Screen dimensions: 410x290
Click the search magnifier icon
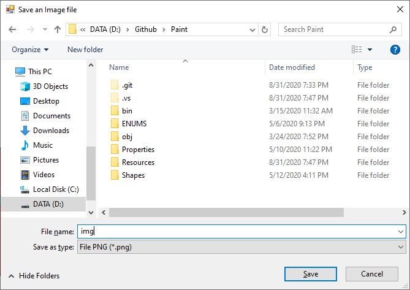[393, 29]
